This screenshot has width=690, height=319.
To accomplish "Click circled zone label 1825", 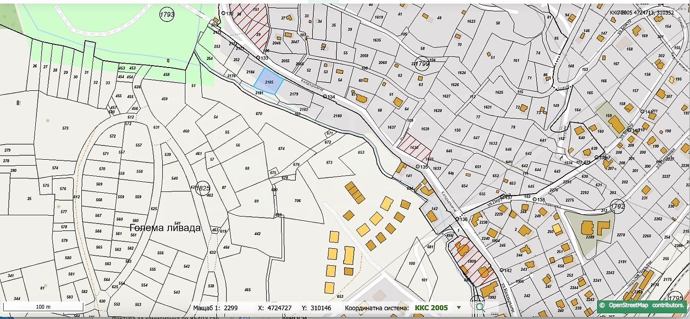I will pyautogui.click(x=202, y=188).
